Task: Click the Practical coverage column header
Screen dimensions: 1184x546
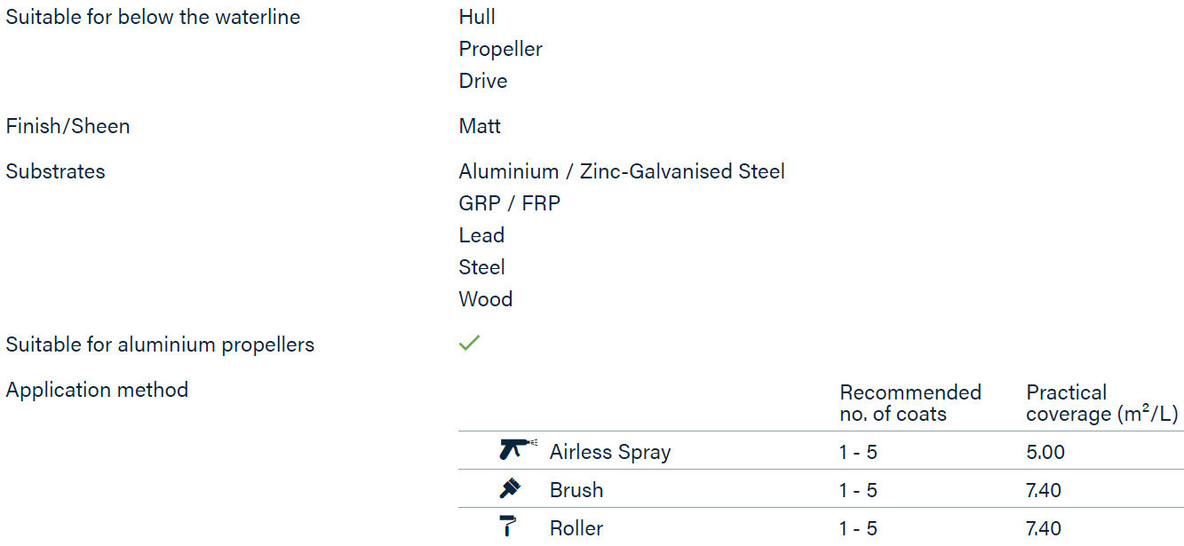Action: pyautogui.click(x=1102, y=403)
